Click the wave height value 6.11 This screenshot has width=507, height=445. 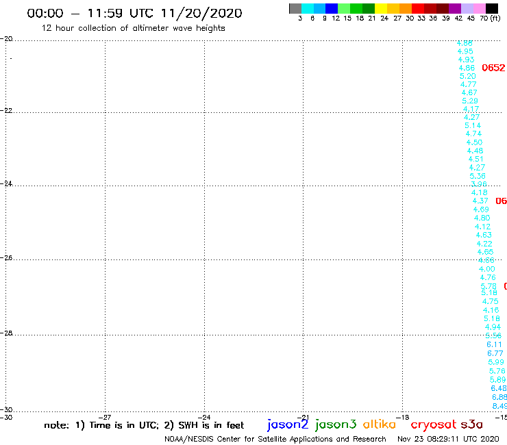pos(495,344)
